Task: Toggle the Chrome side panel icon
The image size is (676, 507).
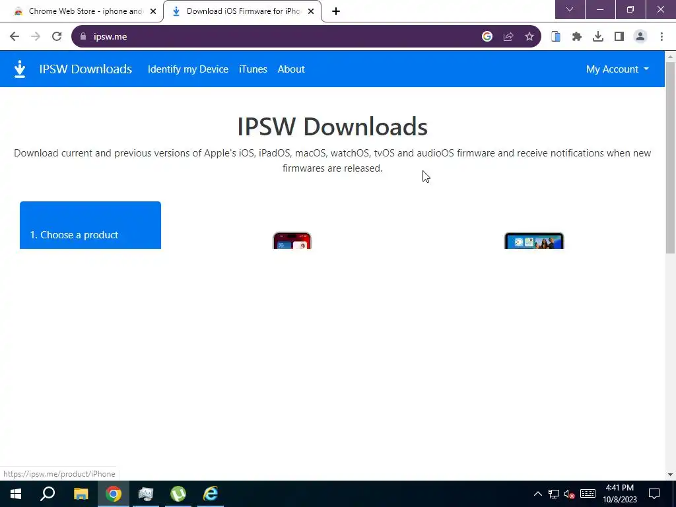Action: (x=619, y=37)
